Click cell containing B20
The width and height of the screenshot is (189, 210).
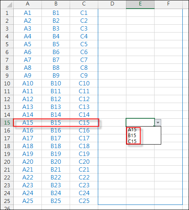coord(56,162)
